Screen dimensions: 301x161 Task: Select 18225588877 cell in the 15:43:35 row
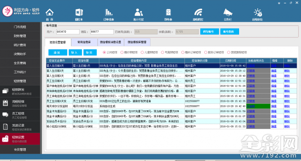pyautogui.click(x=202, y=101)
